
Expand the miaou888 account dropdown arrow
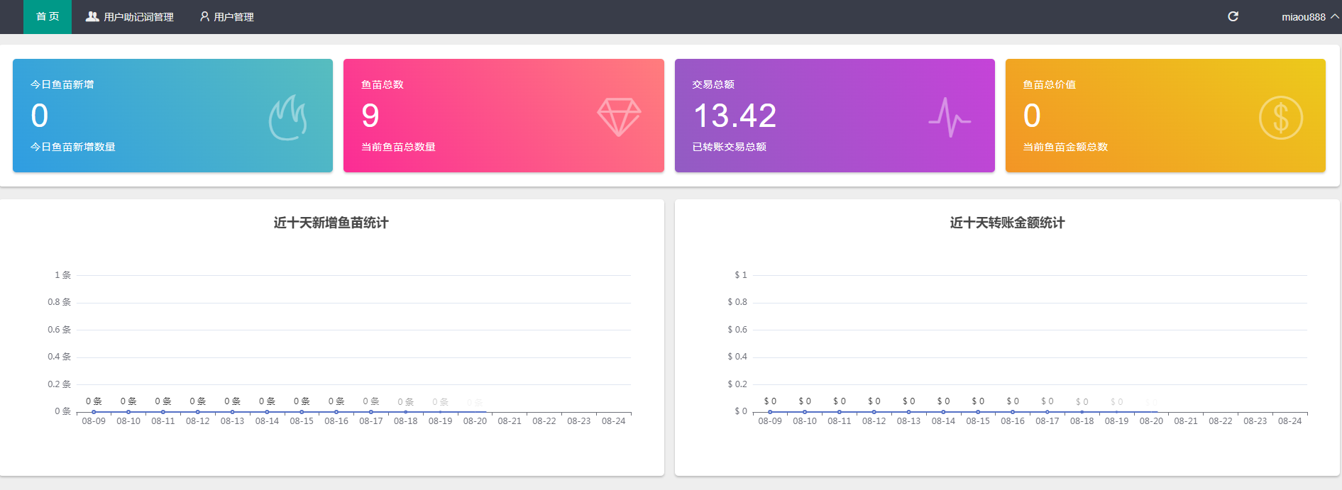click(x=1335, y=16)
